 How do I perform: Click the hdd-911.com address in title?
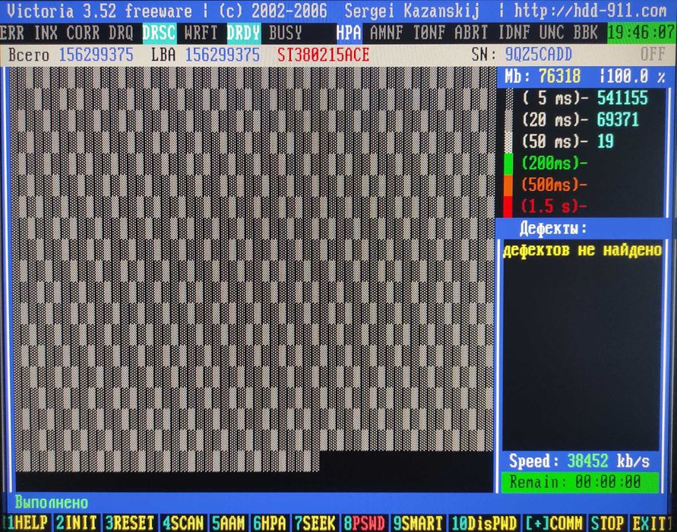click(590, 11)
